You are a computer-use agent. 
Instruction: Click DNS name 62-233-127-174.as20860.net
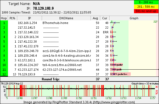[62, 70]
